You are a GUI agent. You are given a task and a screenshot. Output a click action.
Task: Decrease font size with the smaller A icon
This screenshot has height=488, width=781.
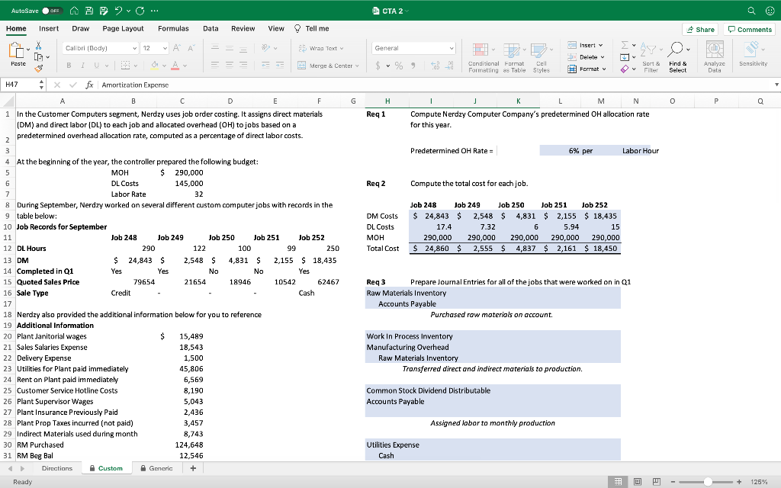coord(190,48)
